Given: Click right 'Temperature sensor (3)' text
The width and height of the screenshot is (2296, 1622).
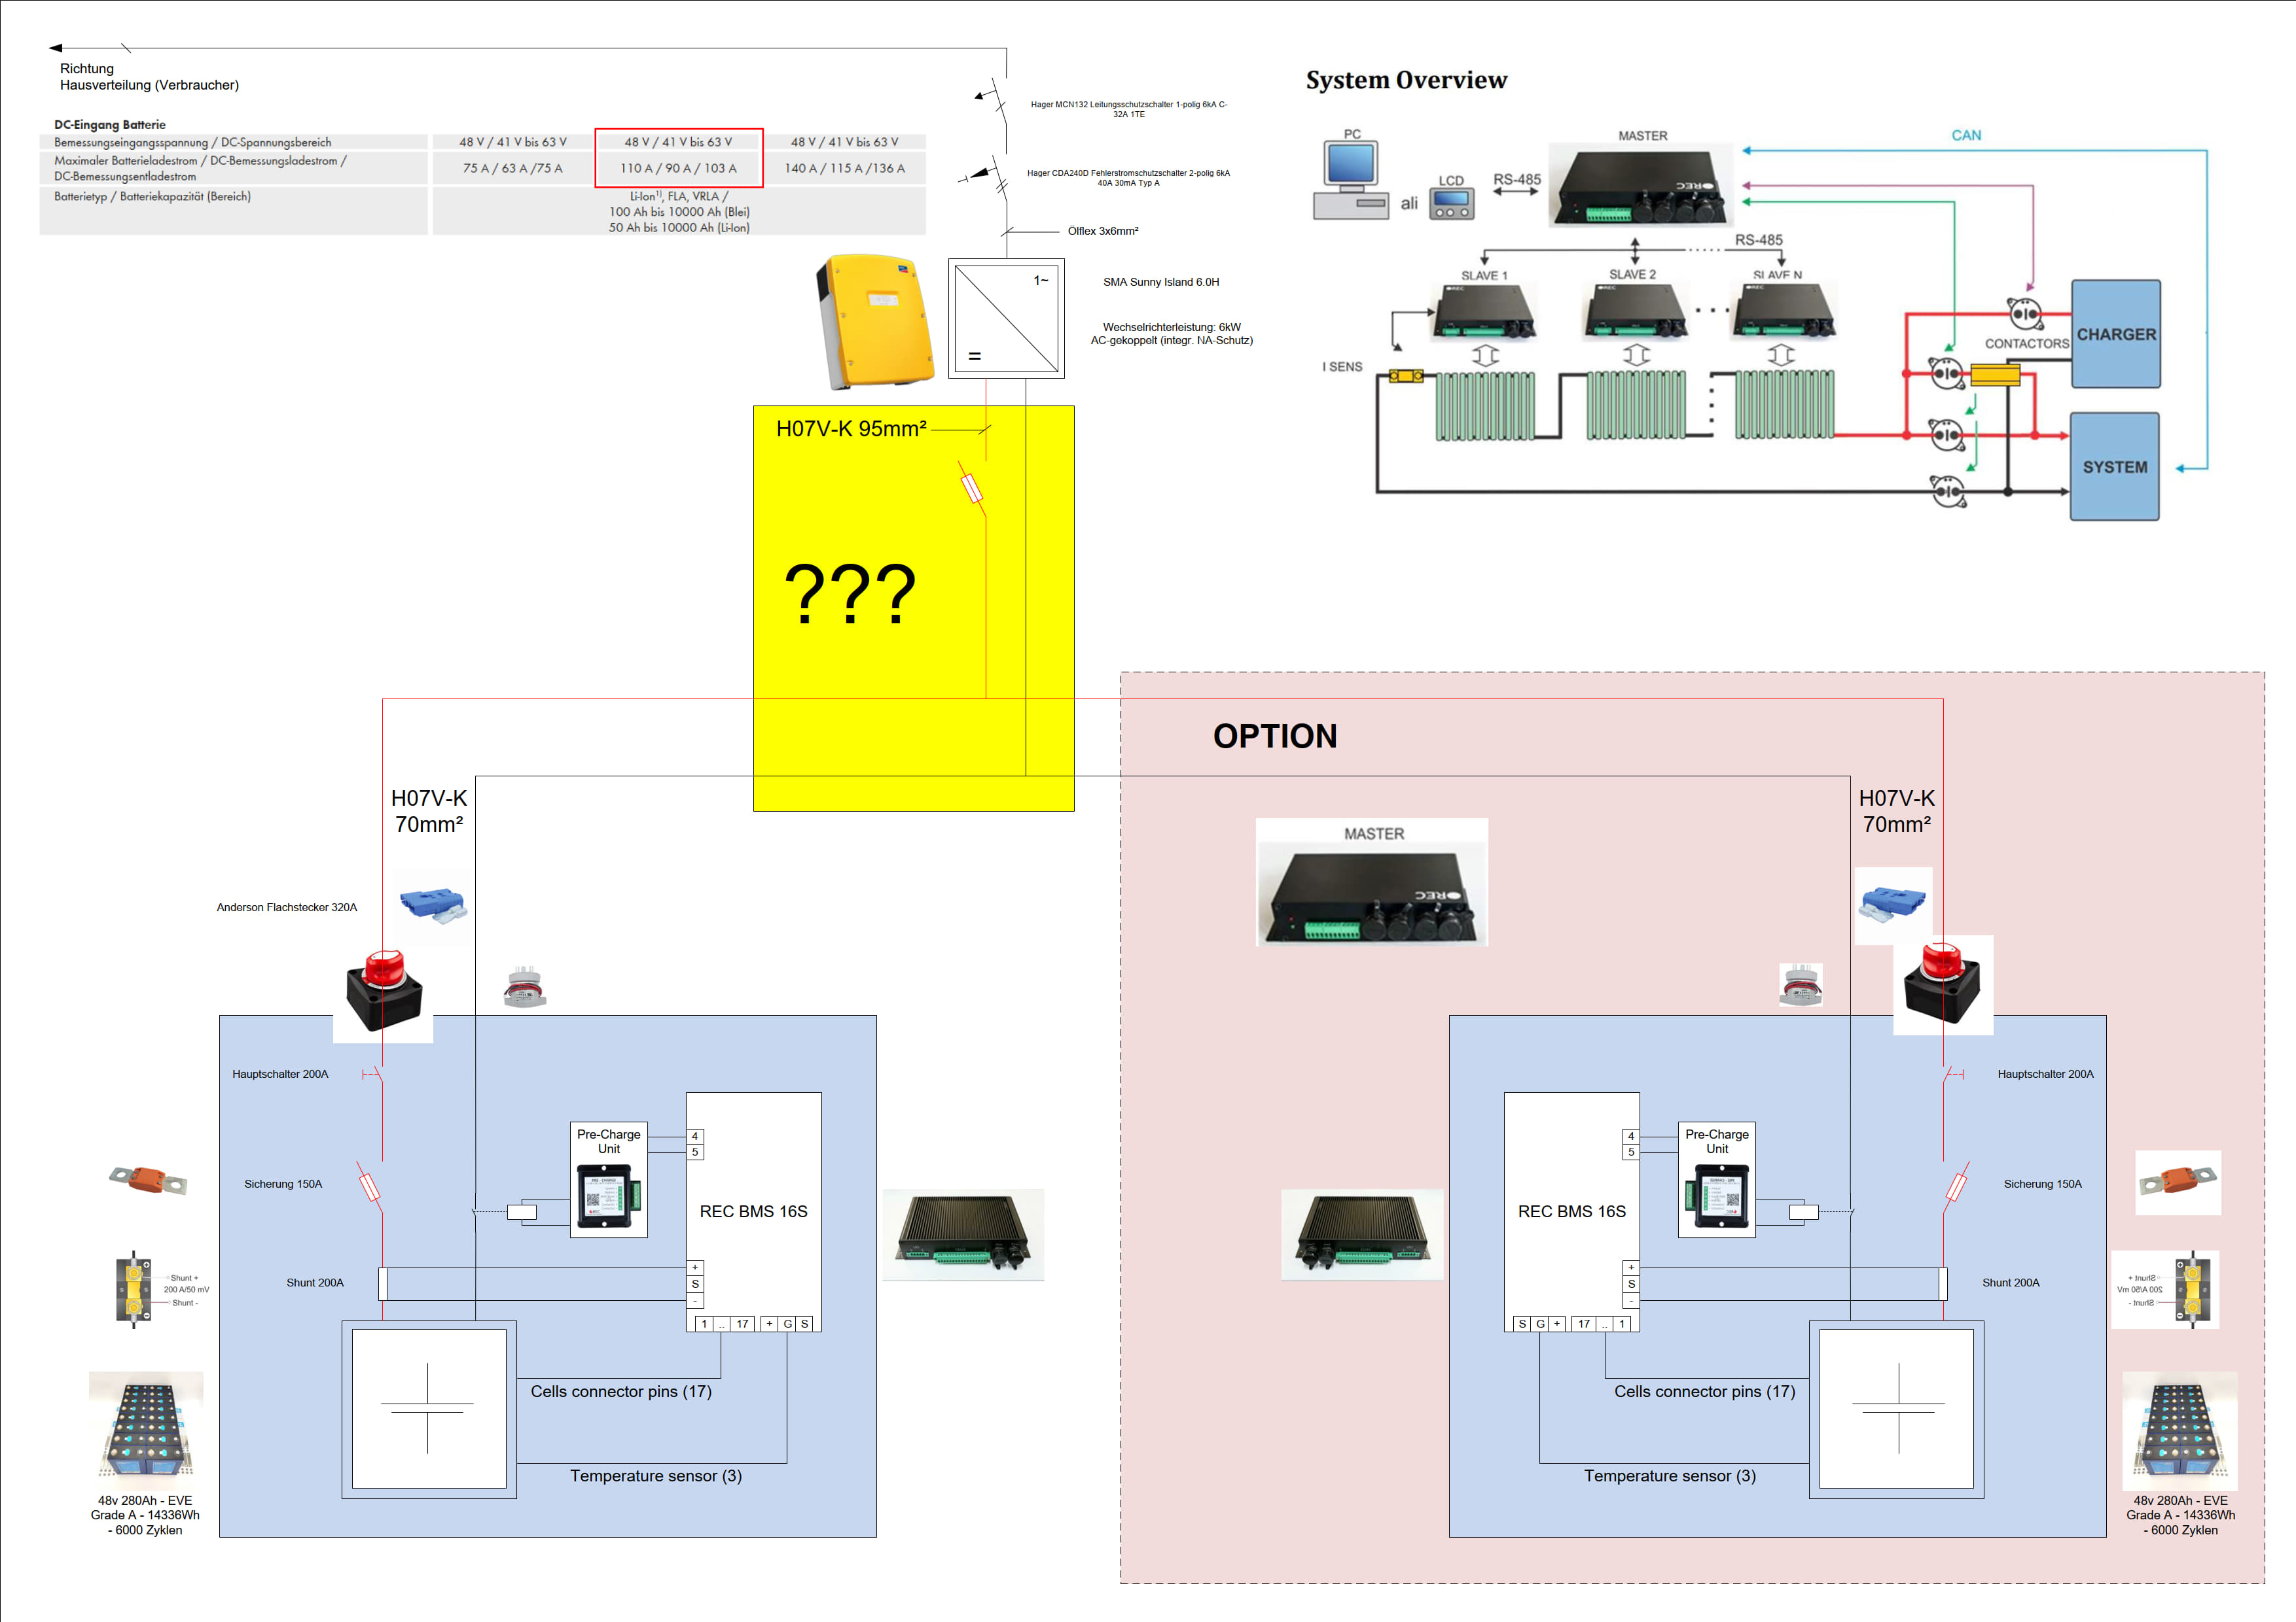Looking at the screenshot, I should tap(1670, 1476).
